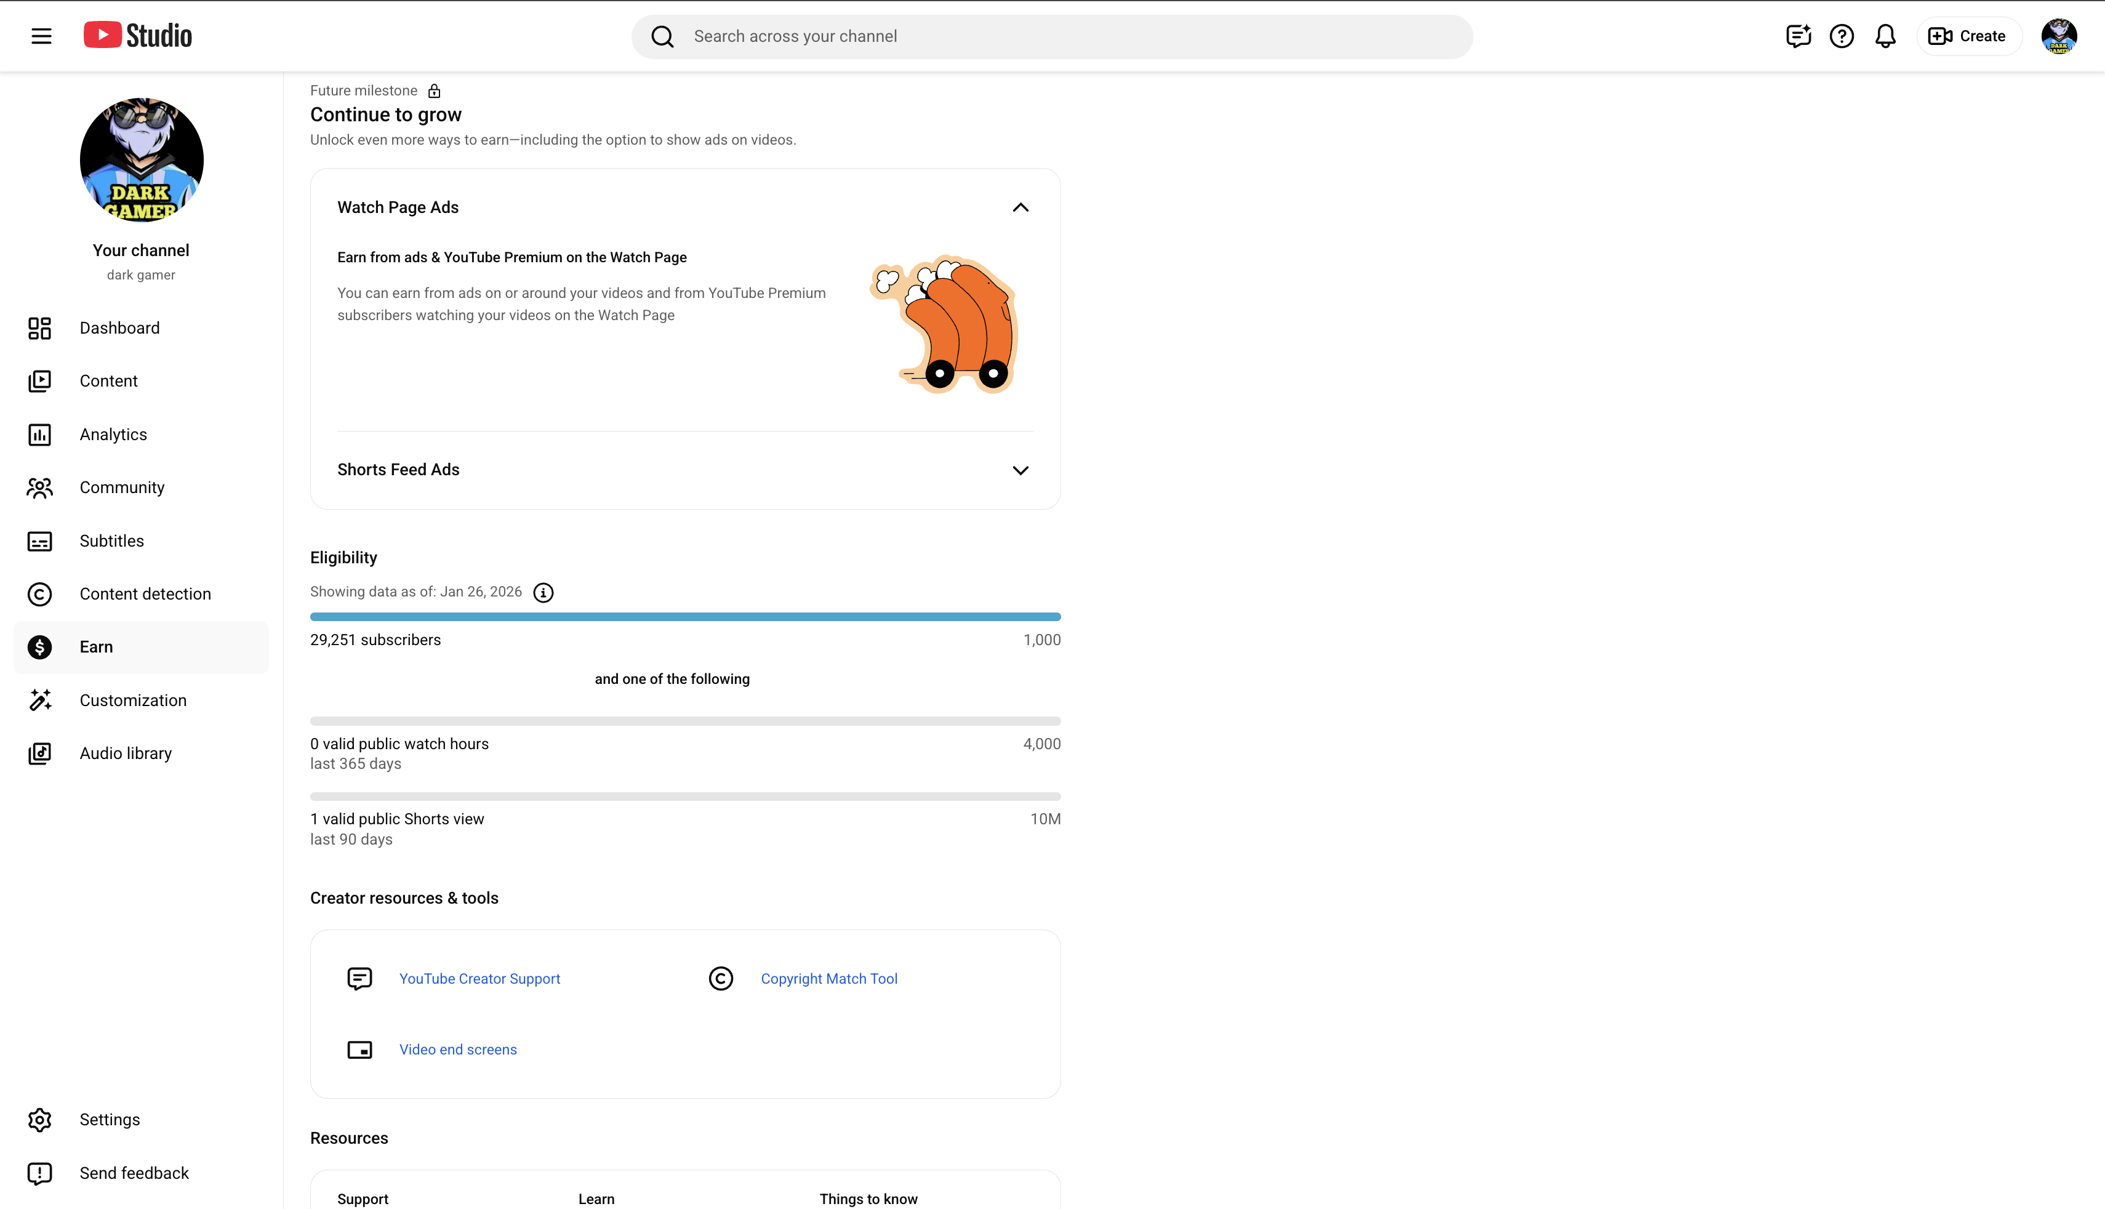Screen dimensions: 2105x1209
Task: Click 'Showing data as of: Jan 26, 2026'
Action: (416, 591)
